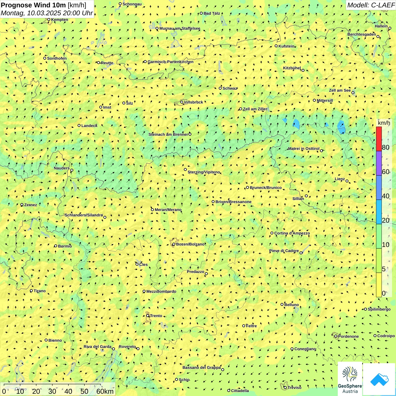Click the Sterzing/Vipiteno label
Screen dimensions: 396x396
click(x=204, y=172)
